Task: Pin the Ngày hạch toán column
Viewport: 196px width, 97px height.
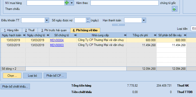Action: (x=24, y=35)
